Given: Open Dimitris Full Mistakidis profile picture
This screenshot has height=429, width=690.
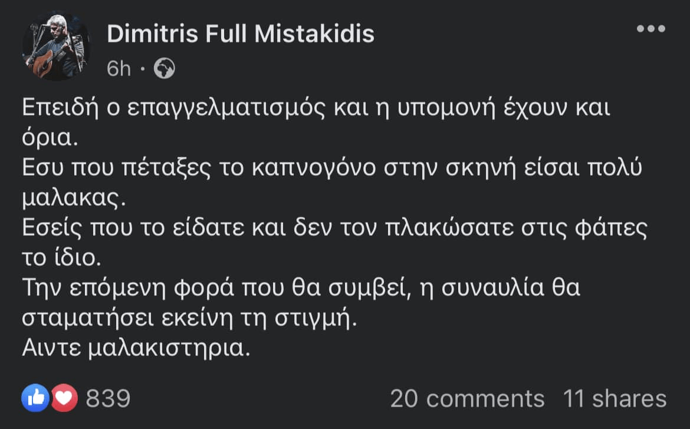Looking at the screenshot, I should point(56,46).
